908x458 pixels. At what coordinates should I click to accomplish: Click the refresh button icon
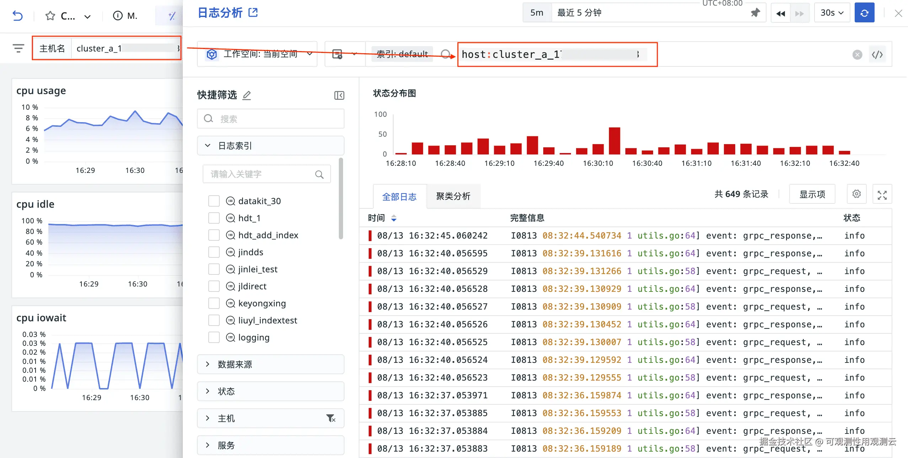(864, 13)
